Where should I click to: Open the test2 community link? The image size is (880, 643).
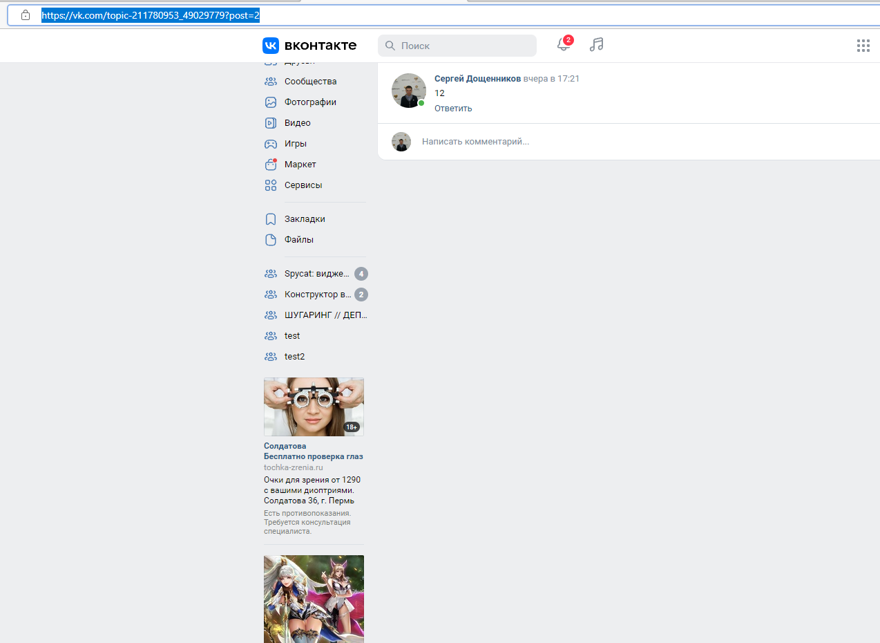tap(294, 357)
